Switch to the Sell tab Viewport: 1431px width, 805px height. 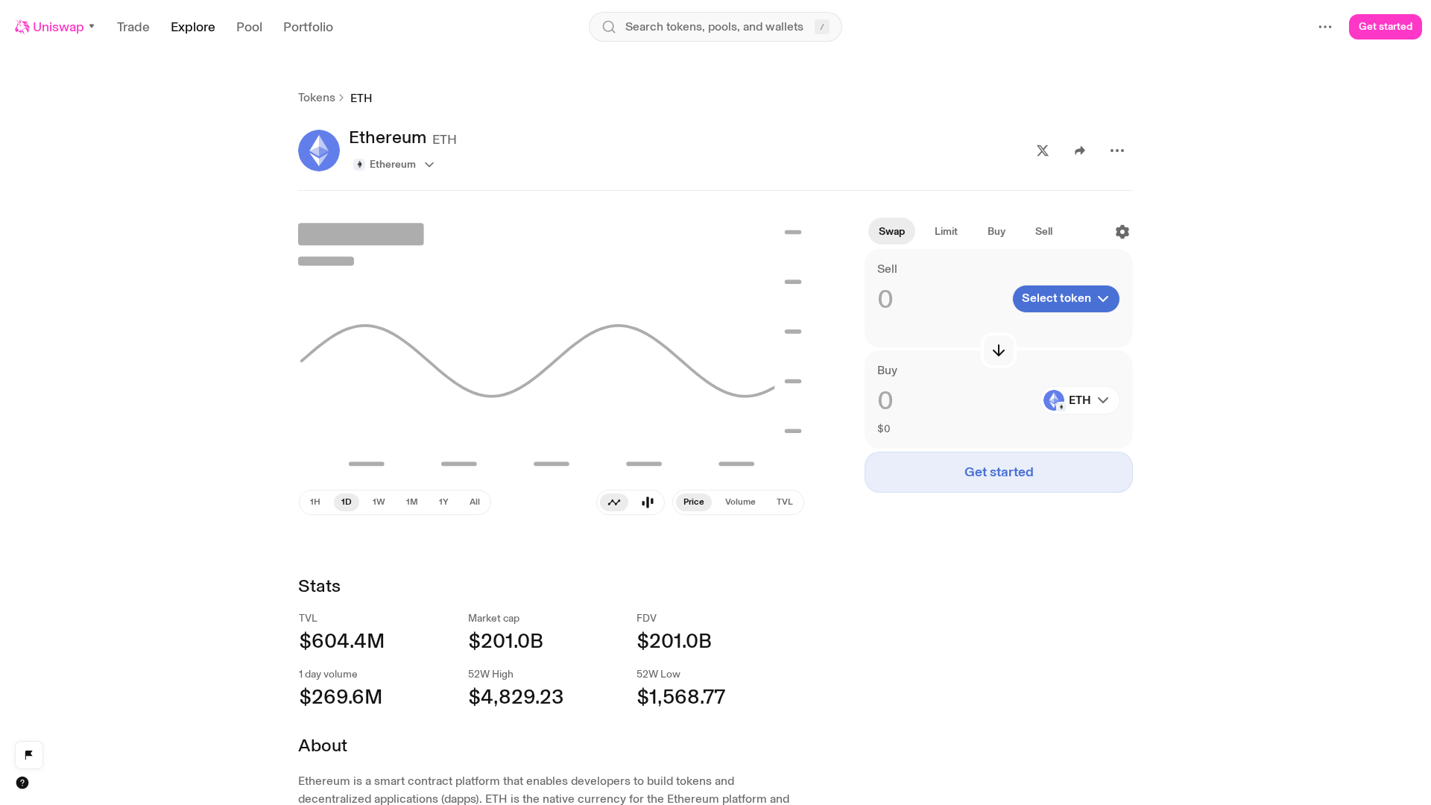1043,232
